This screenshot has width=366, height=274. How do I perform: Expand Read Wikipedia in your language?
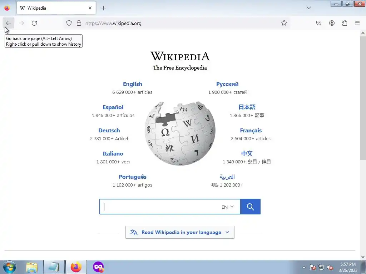point(180,232)
